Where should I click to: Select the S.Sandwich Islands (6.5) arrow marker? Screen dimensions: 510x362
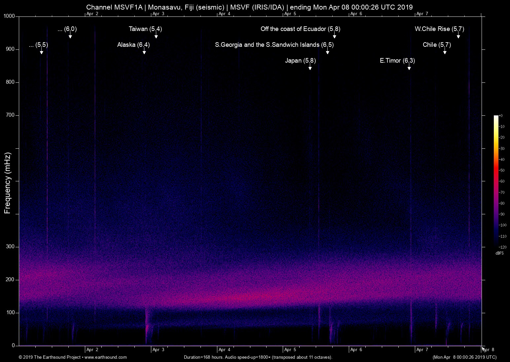327,52
